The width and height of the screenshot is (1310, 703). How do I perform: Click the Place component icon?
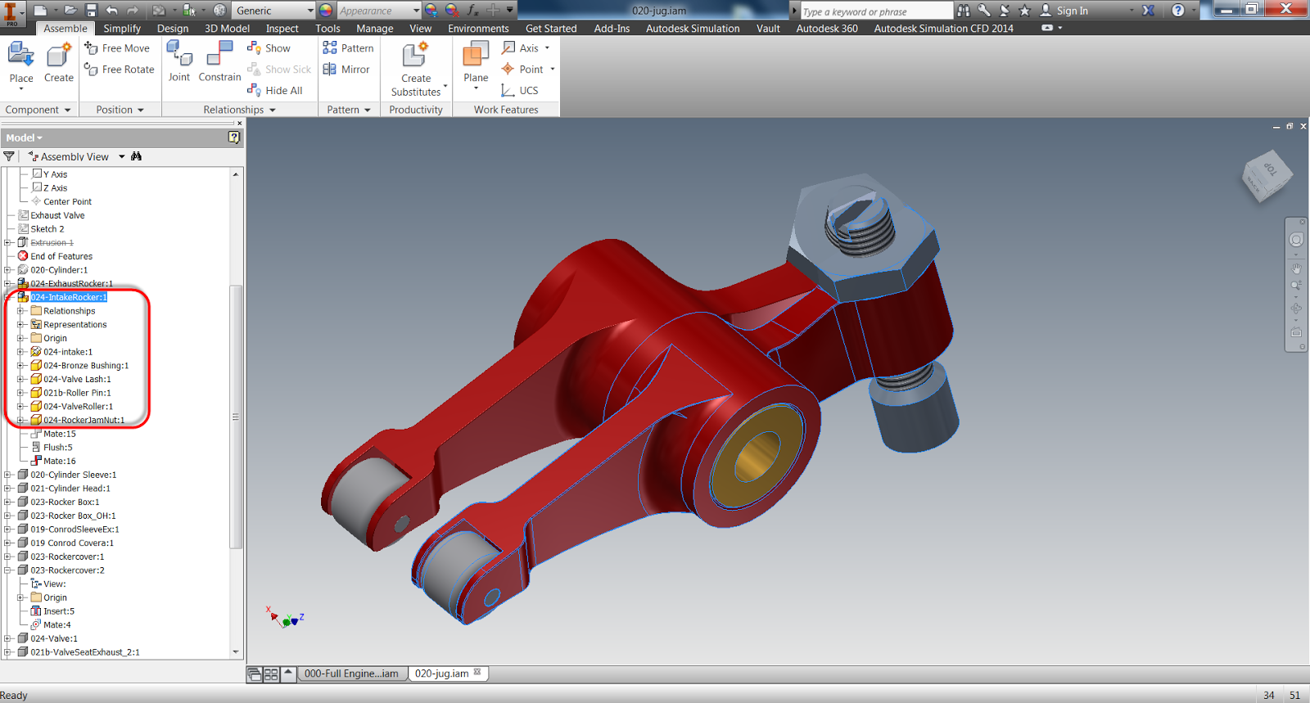[21, 55]
